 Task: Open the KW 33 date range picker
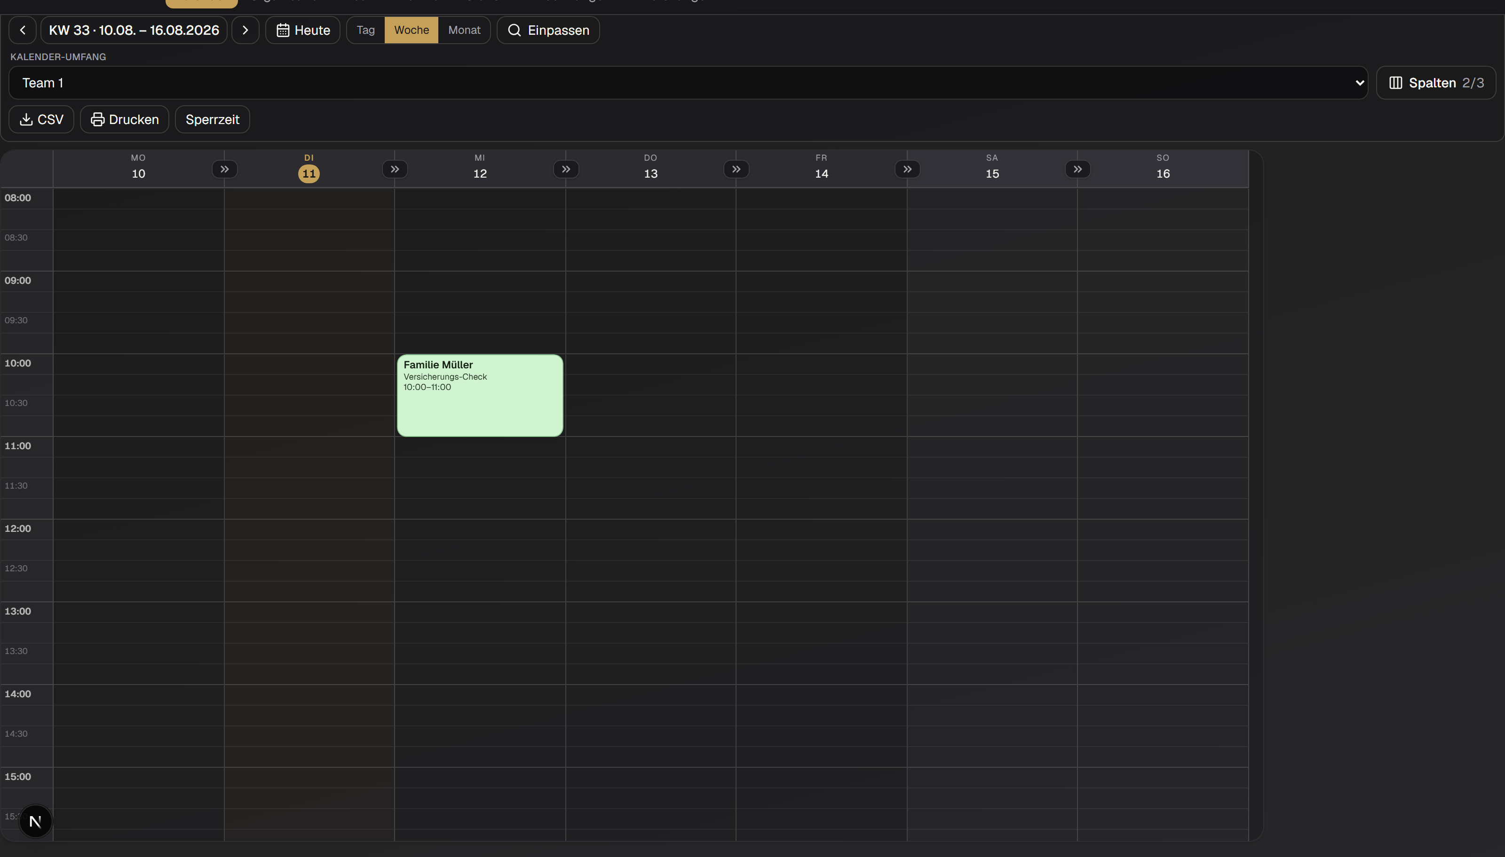point(134,30)
